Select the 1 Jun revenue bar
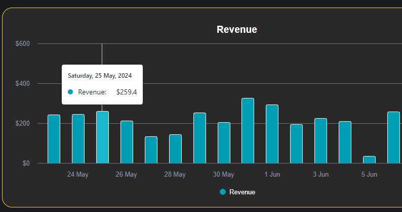The height and width of the screenshot is (212, 402). point(272,134)
